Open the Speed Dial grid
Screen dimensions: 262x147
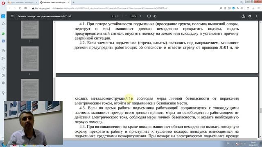click(25, 8)
